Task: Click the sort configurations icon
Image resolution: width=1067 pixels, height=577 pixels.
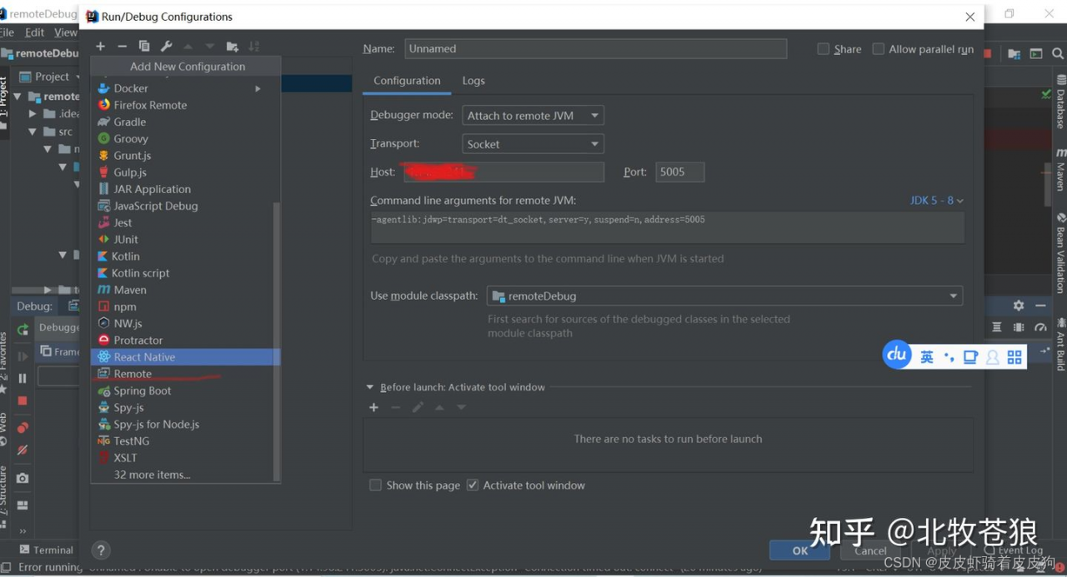Action: point(254,47)
